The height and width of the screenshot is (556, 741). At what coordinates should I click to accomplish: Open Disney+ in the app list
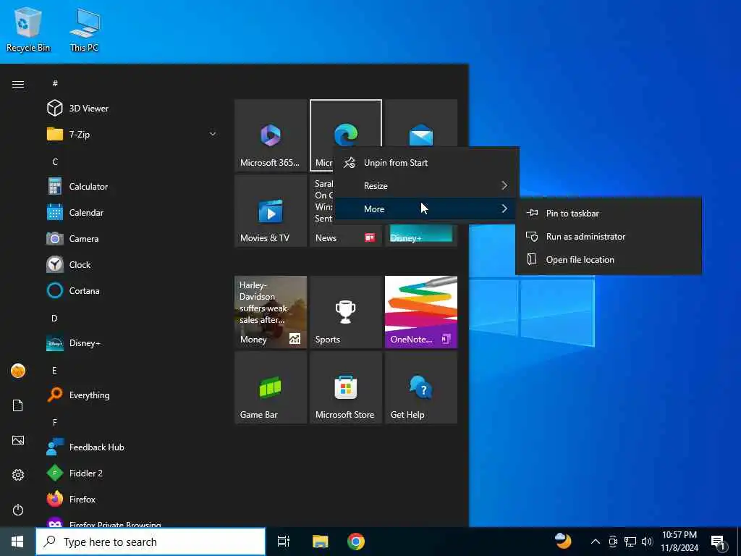click(x=132, y=342)
